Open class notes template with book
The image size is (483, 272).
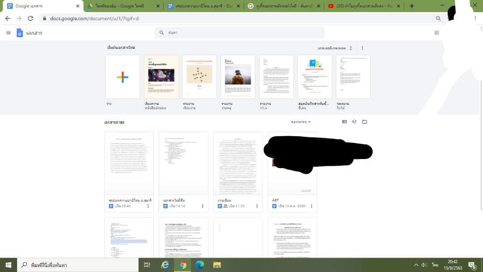(x=314, y=77)
